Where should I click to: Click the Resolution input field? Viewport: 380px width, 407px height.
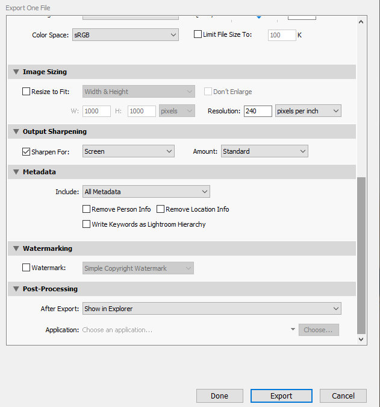point(258,111)
